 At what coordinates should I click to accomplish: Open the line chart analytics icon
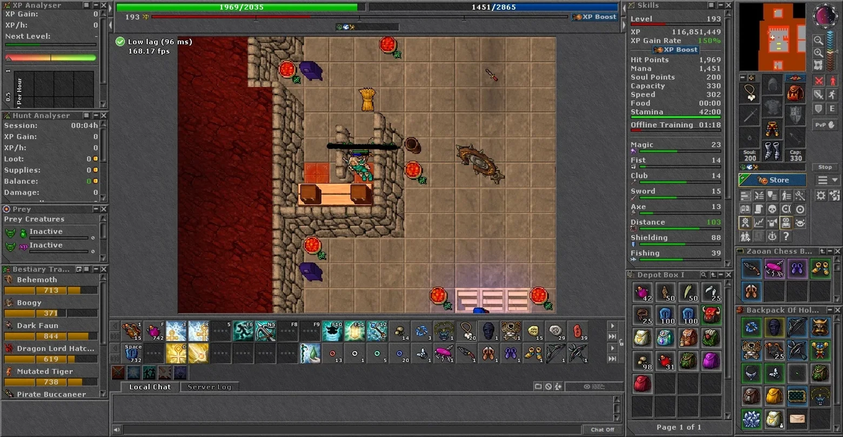pos(759,223)
